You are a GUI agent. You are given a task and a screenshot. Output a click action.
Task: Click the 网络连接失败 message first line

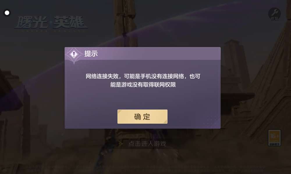point(143,76)
